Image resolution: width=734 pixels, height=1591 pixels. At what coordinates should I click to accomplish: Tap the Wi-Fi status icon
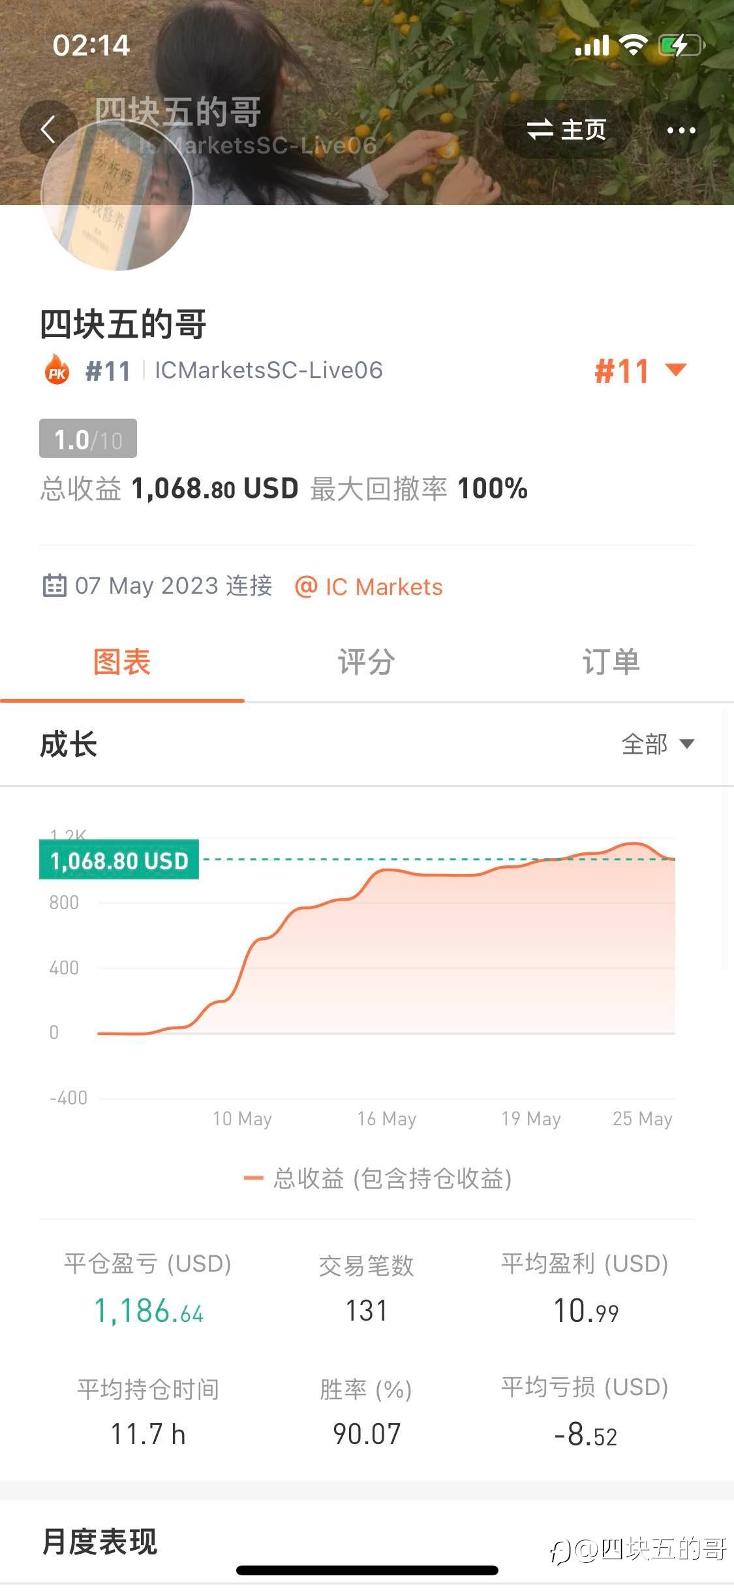pos(632,45)
